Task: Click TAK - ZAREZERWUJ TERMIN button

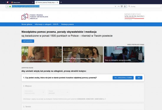Action: pyautogui.click(x=123, y=78)
